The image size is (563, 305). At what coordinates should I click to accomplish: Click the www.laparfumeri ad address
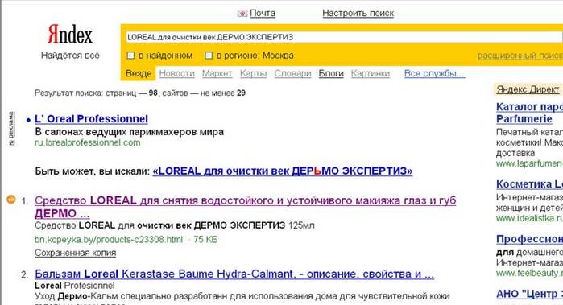click(529, 163)
